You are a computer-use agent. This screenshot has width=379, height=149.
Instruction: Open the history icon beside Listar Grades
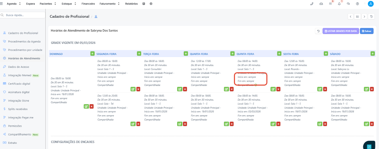318,31
